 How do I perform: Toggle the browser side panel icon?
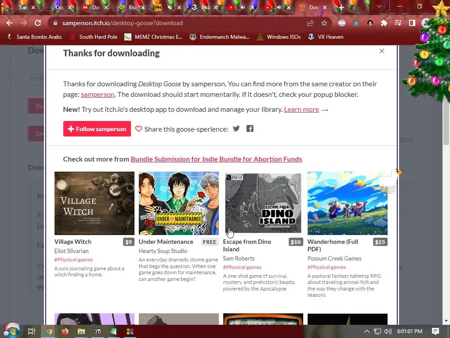412,23
